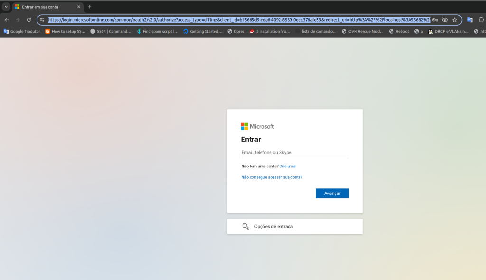Open Google Translate extension icon
Image resolution: width=486 pixels, height=280 pixels.
click(x=470, y=20)
